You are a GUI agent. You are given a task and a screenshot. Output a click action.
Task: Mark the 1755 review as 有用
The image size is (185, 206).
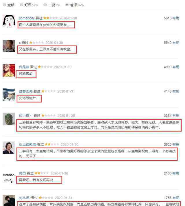pyautogui.click(x=176, y=198)
